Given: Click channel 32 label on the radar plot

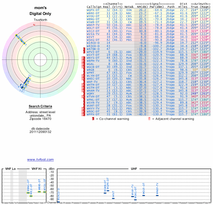Looking at the screenshot, I should (x=30, y=76).
